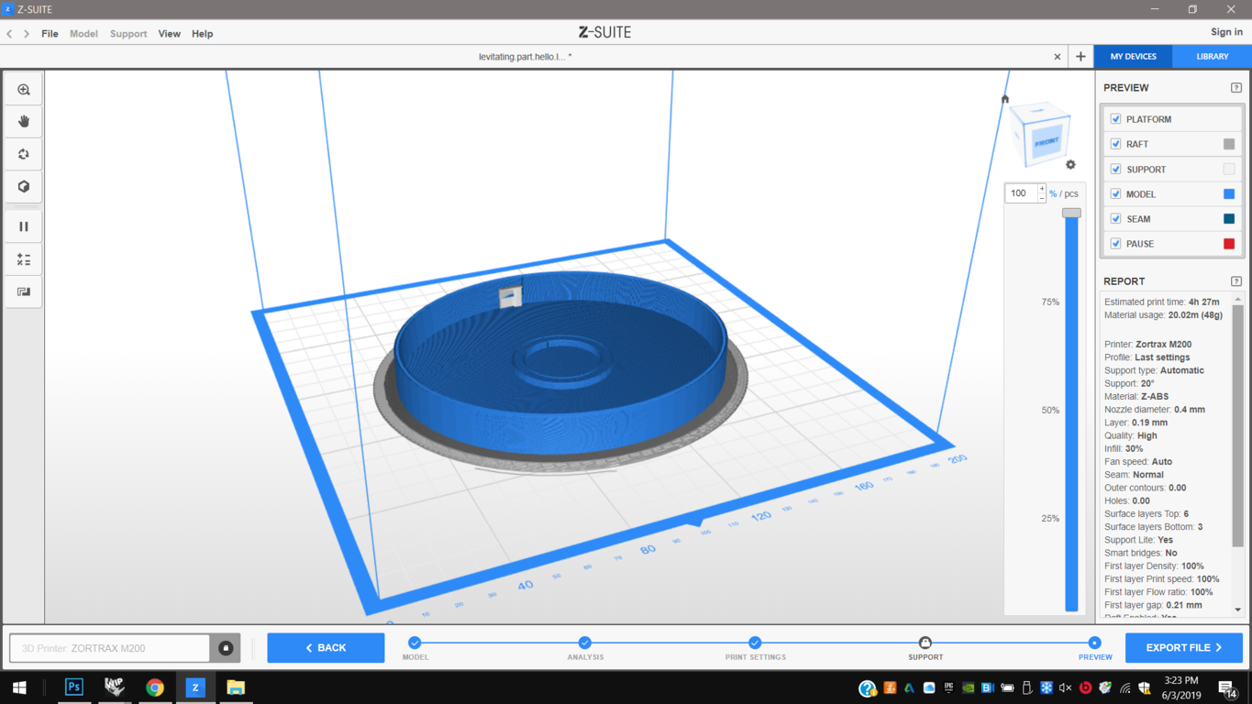
Task: Click the Windows Security shield tray icon
Action: [x=1145, y=687]
